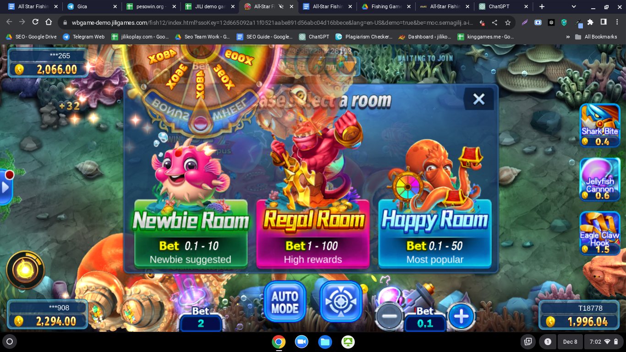The width and height of the screenshot is (626, 352).
Task: Open the screen capture extension
Action: click(x=538, y=22)
